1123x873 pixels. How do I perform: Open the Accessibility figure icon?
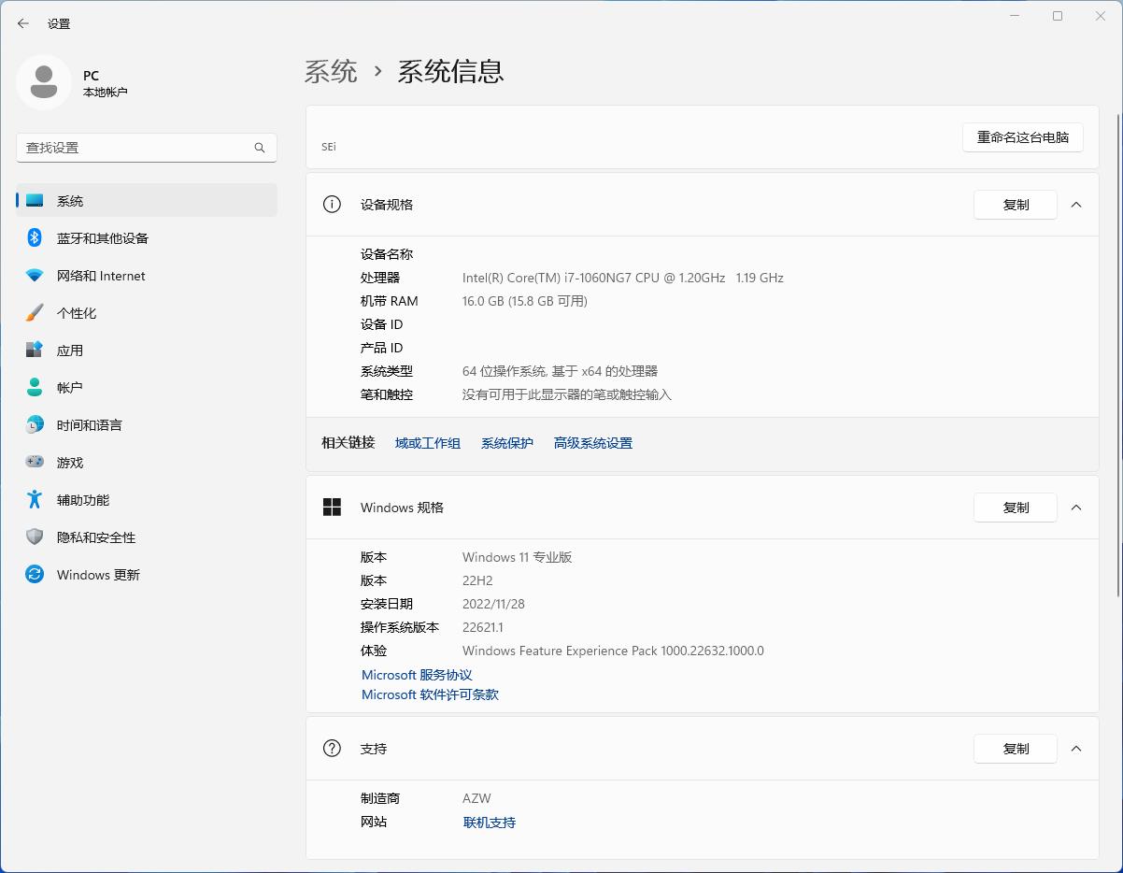(35, 500)
